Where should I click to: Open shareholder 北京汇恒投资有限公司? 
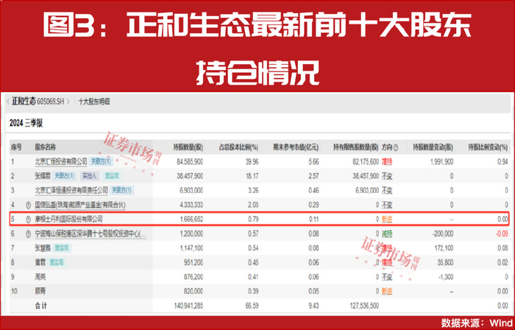[x=61, y=162]
